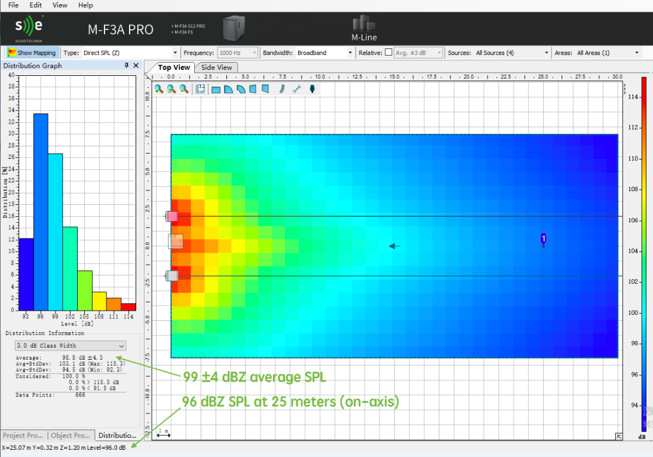Enable the Relative checkbox
This screenshot has height=457, width=653.
[388, 53]
